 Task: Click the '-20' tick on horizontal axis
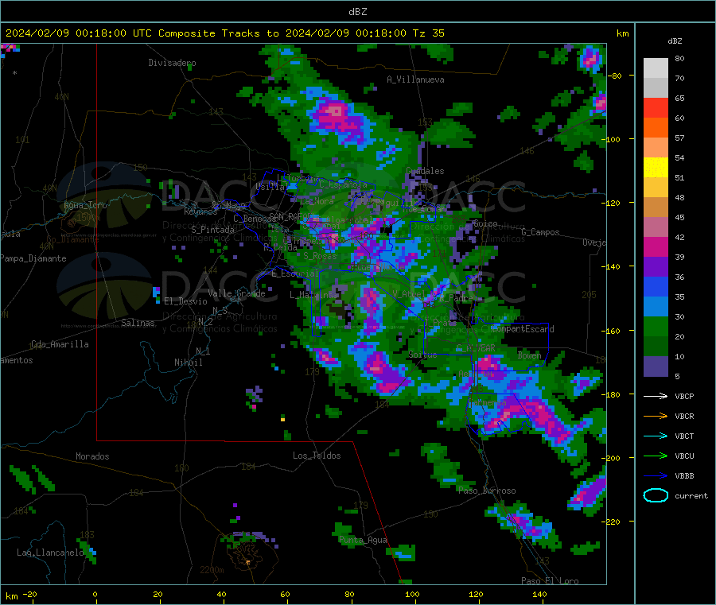29,594
